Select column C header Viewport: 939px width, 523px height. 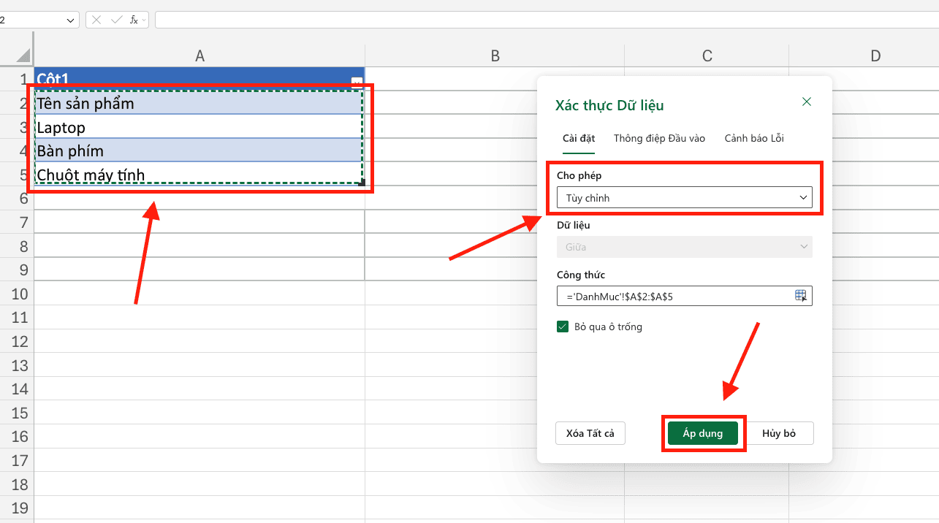click(707, 56)
